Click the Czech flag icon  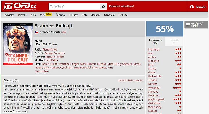pos(37,32)
